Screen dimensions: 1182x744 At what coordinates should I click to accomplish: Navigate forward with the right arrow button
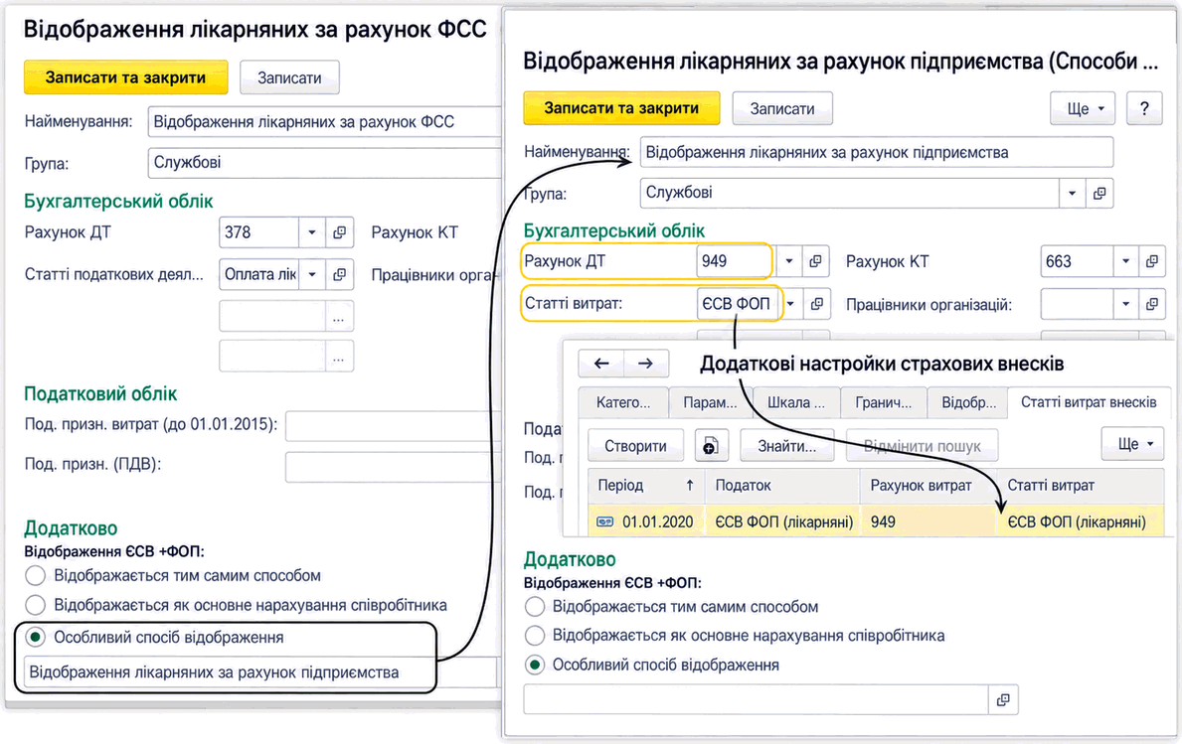pyautogui.click(x=645, y=364)
